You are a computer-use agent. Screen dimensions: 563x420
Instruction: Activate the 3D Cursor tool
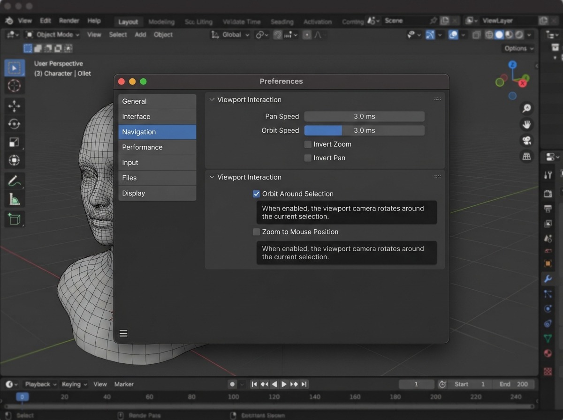(x=15, y=86)
